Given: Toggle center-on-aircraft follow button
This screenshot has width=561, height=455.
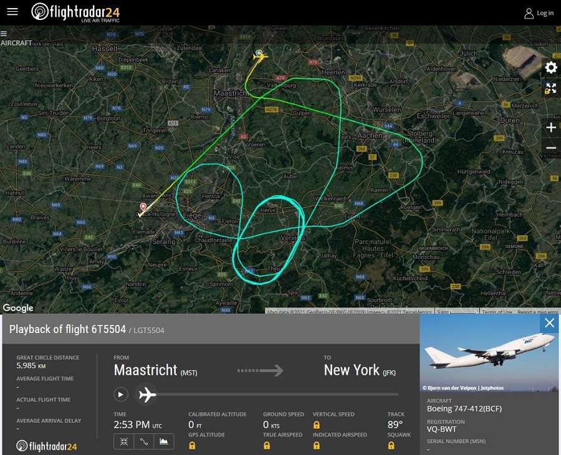Looking at the screenshot, I should click(x=124, y=441).
